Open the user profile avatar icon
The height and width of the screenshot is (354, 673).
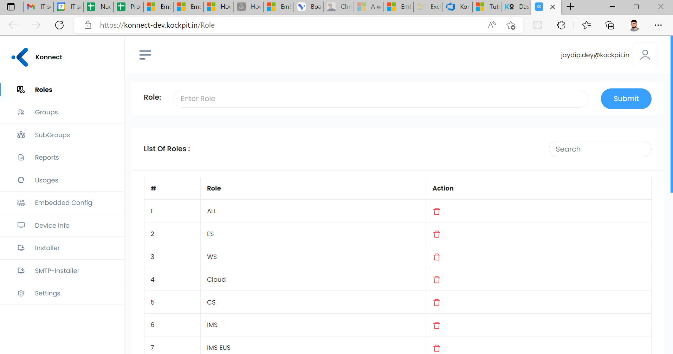[x=645, y=55]
